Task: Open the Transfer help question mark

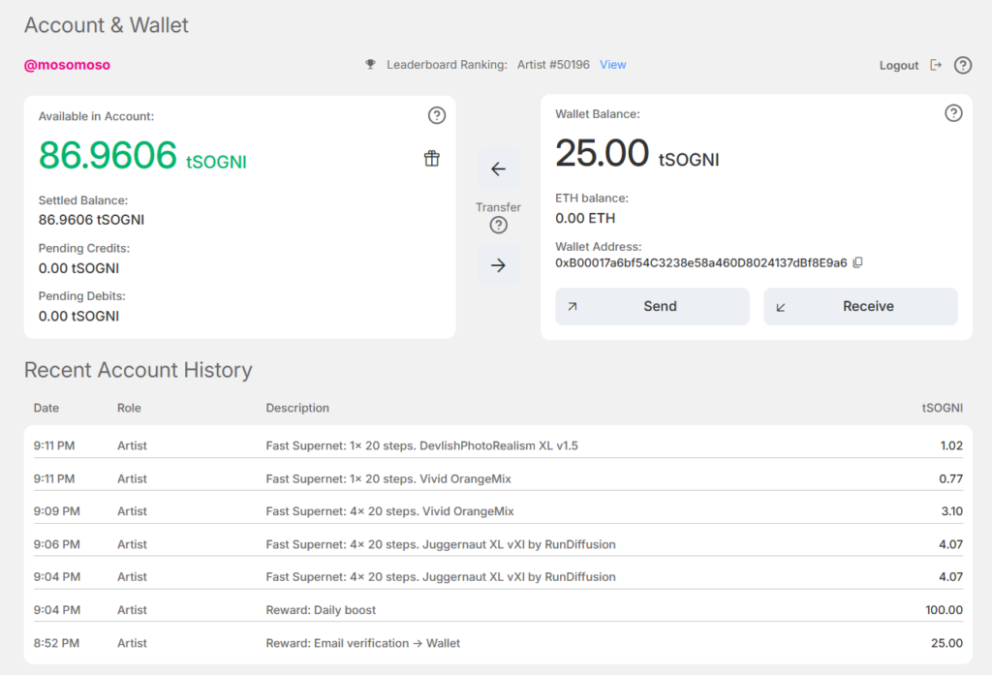Action: [498, 226]
